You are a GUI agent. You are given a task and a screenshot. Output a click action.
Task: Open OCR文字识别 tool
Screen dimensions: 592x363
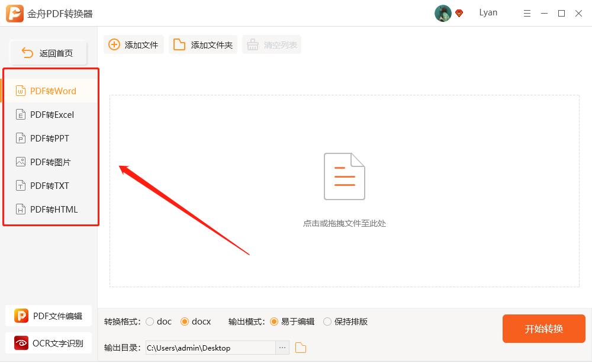point(49,343)
